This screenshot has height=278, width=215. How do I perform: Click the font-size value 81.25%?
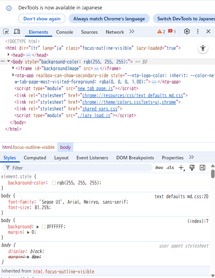(x=42, y=207)
